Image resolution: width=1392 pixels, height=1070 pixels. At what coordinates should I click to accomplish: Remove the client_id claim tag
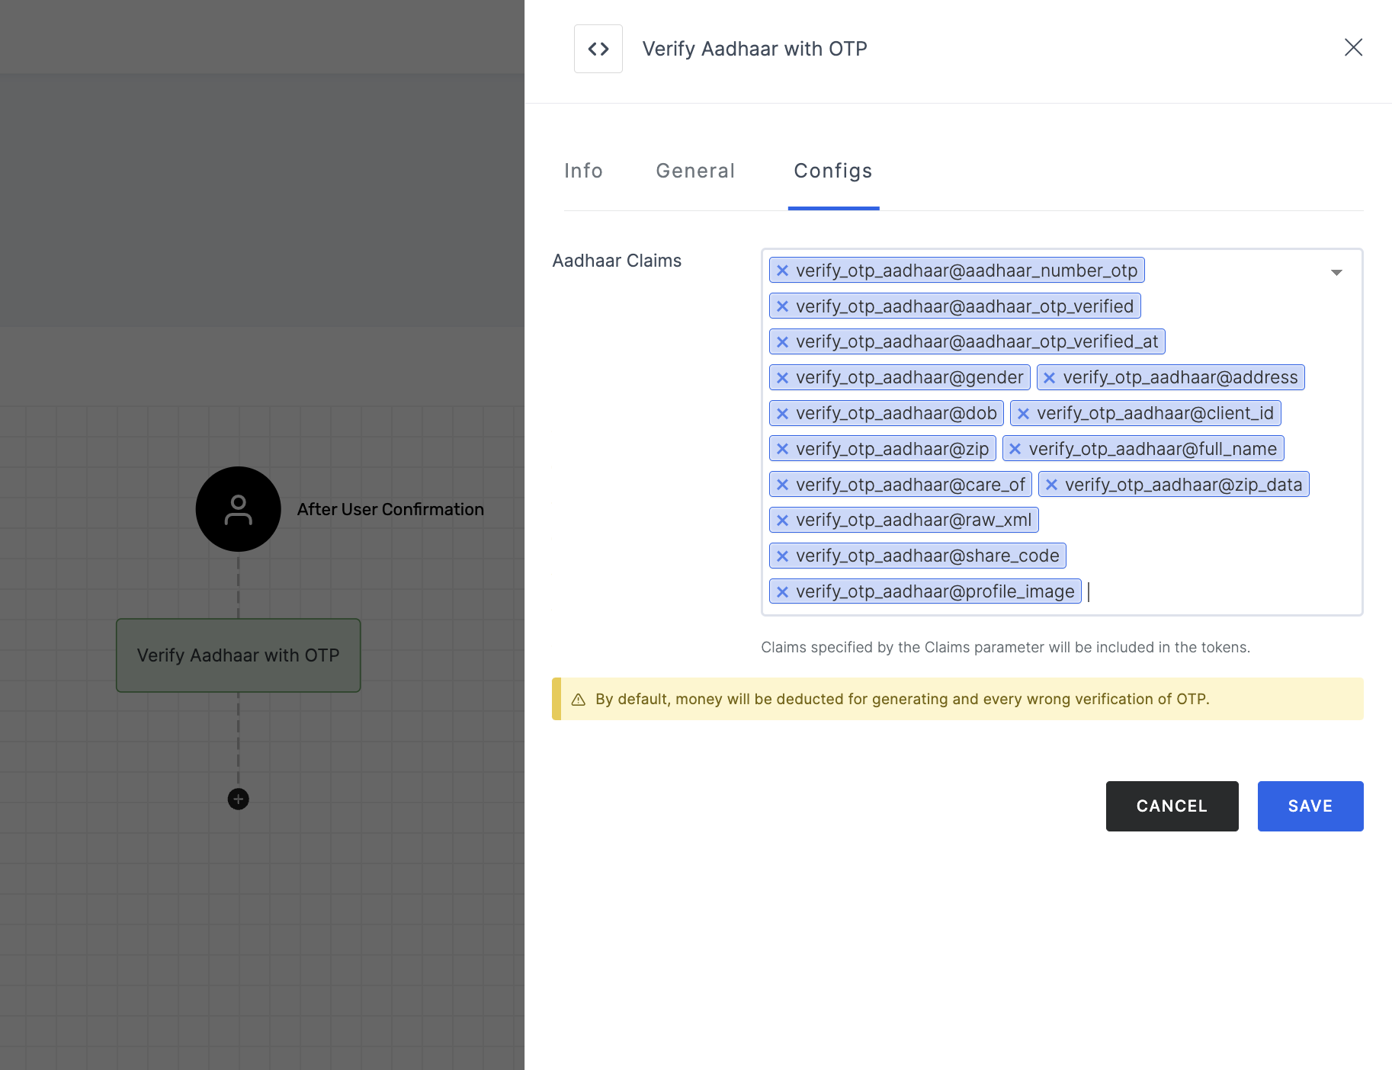point(1023,413)
